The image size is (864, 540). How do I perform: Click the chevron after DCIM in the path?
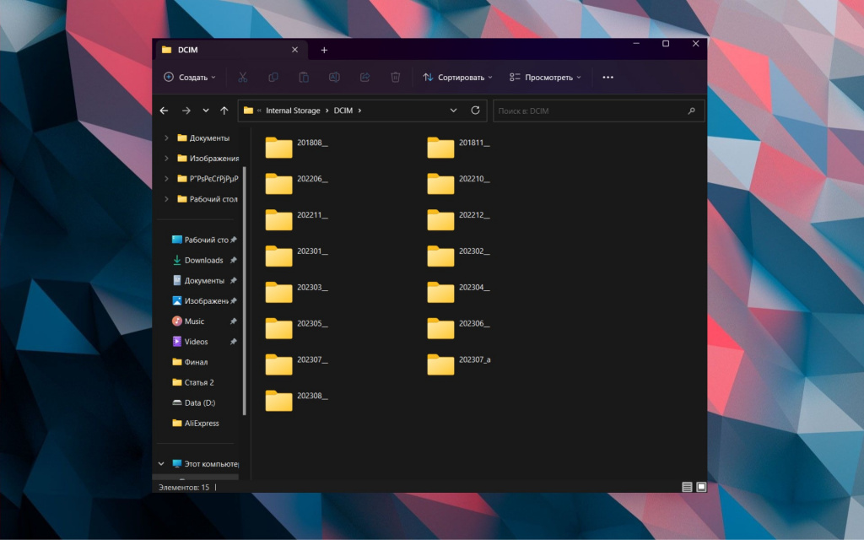pos(359,111)
